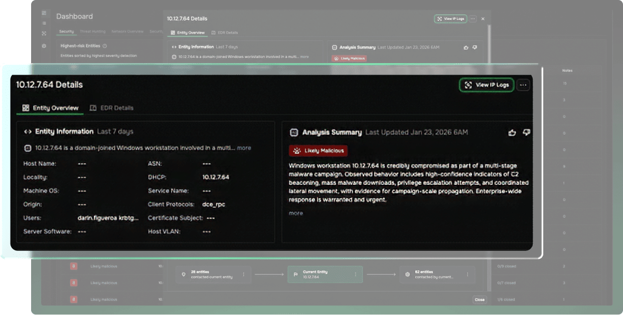Click the Host VLAN field label

(x=165, y=231)
